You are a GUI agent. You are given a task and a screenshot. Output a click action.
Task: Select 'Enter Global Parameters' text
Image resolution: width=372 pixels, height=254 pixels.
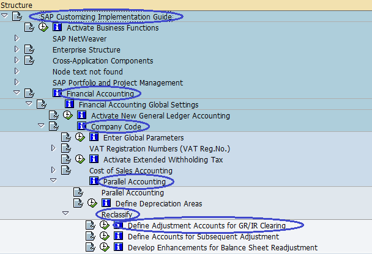coord(144,138)
